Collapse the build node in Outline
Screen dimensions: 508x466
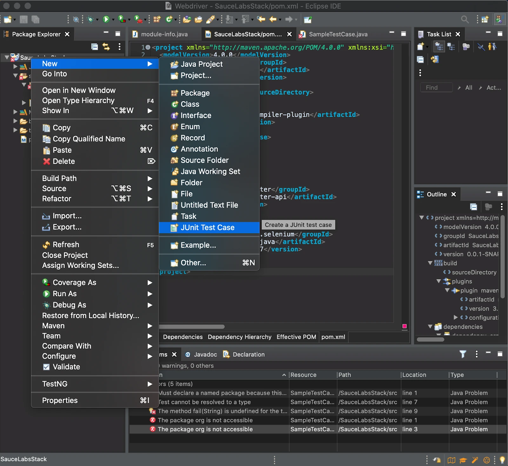(x=430, y=263)
